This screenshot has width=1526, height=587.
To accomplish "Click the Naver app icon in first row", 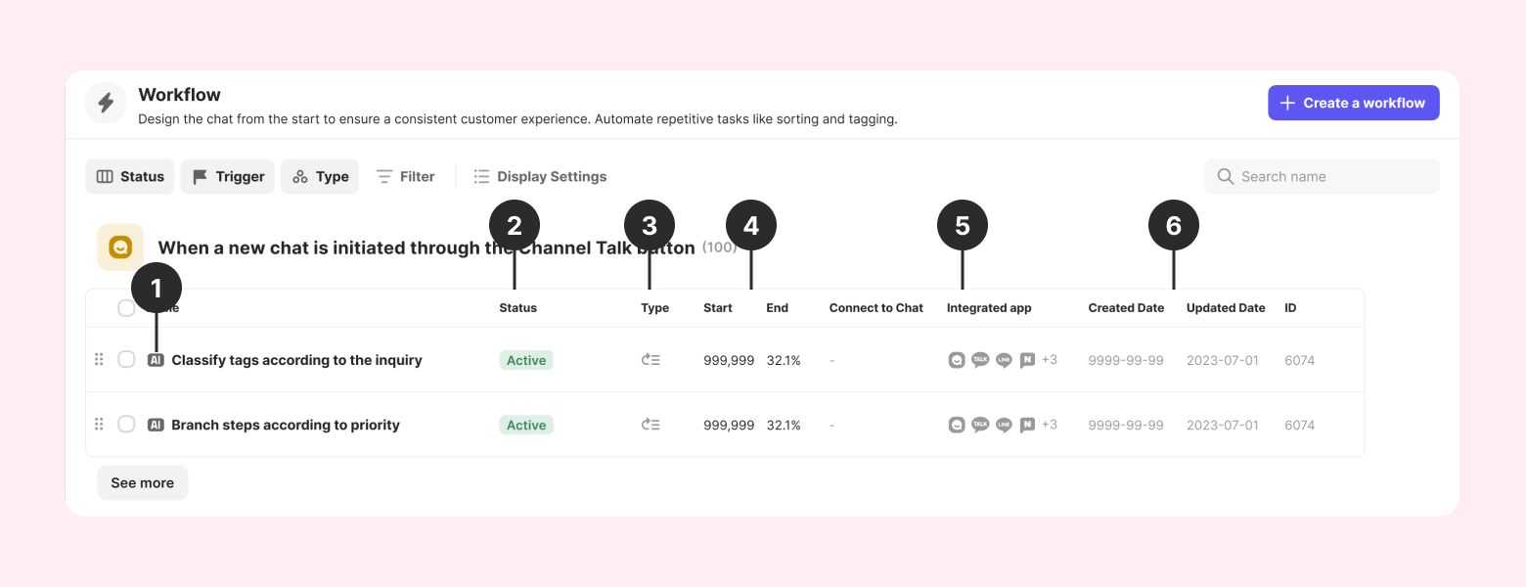I will click(1027, 360).
